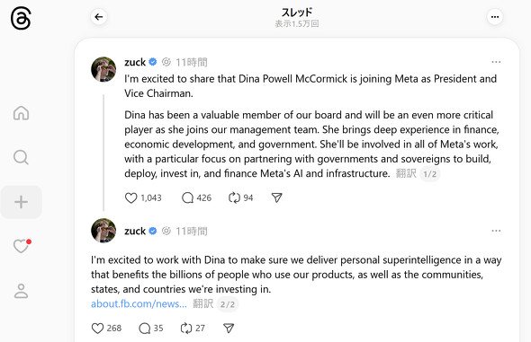Open thread options menu in header
This screenshot has width=531, height=342.
(495, 17)
